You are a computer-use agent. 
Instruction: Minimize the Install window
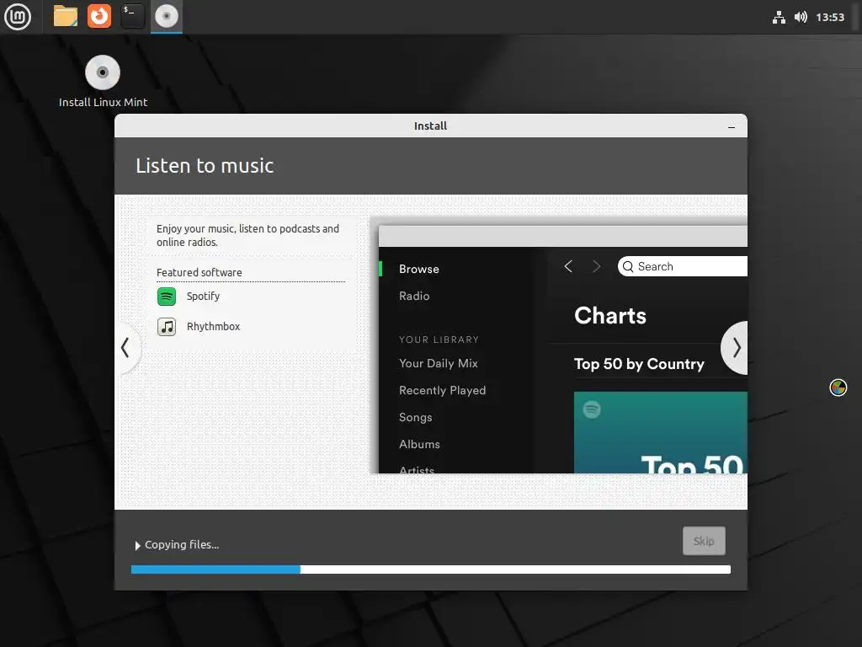[x=732, y=126]
